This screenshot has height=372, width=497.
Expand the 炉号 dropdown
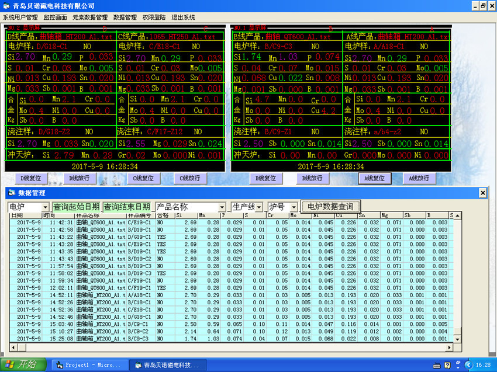tap(294, 207)
